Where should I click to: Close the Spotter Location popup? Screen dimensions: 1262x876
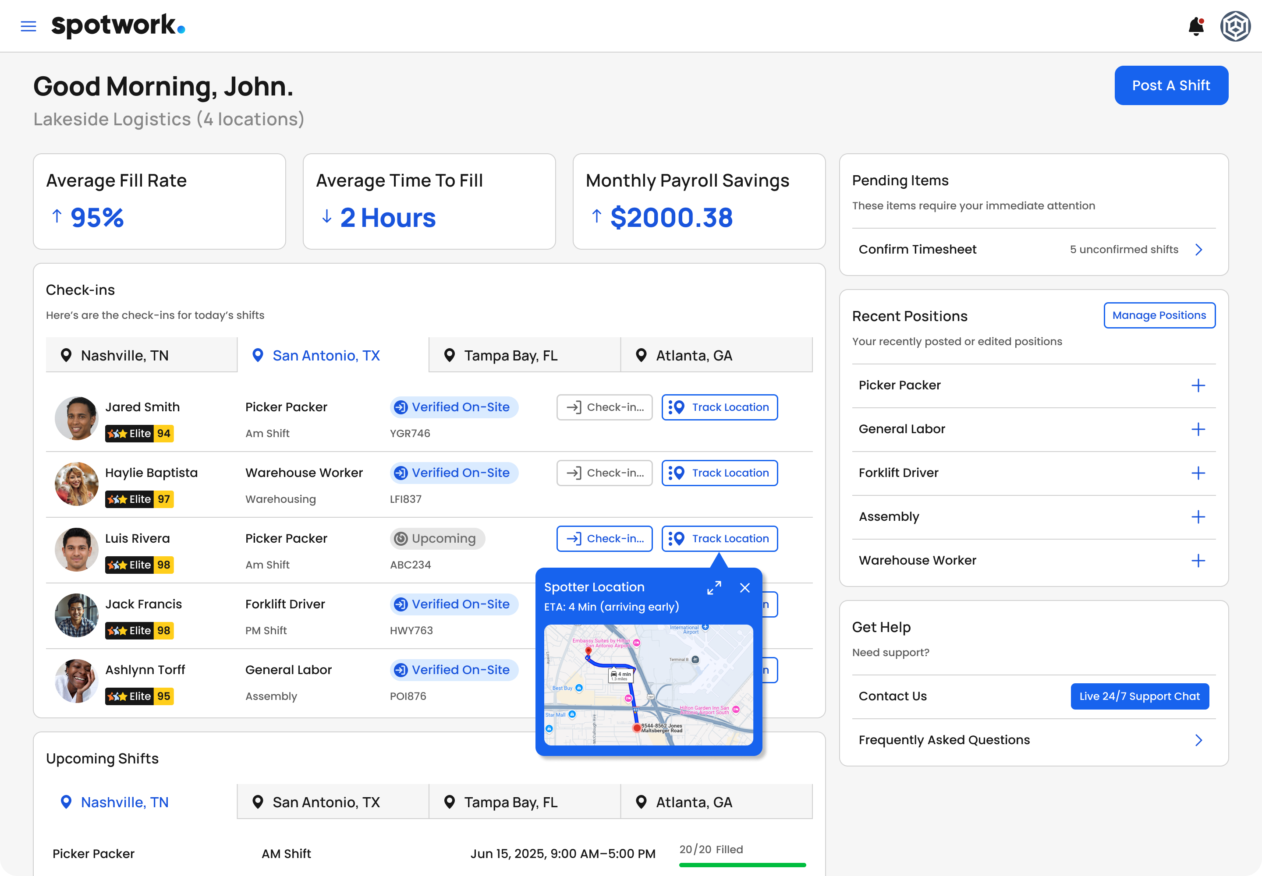pyautogui.click(x=744, y=588)
